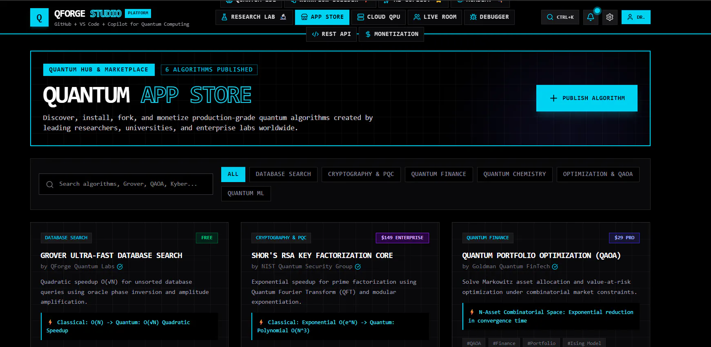Click verified badge next to NIST Quantum Security Group
Screen dimensions: 711x347
358,267
